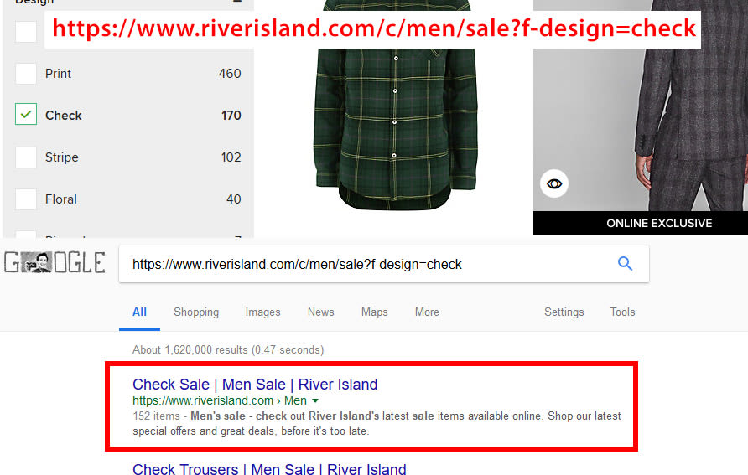Image resolution: width=748 pixels, height=475 pixels.
Task: Click the About 1,620,000 results text
Action: 228,349
